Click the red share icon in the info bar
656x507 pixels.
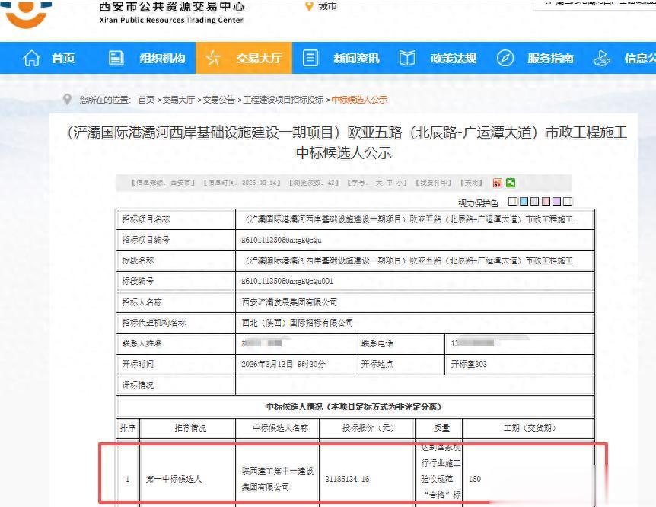point(498,183)
